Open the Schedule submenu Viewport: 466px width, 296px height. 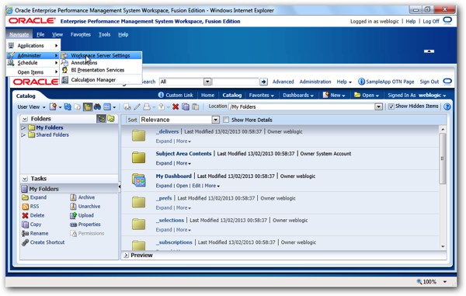click(x=33, y=63)
